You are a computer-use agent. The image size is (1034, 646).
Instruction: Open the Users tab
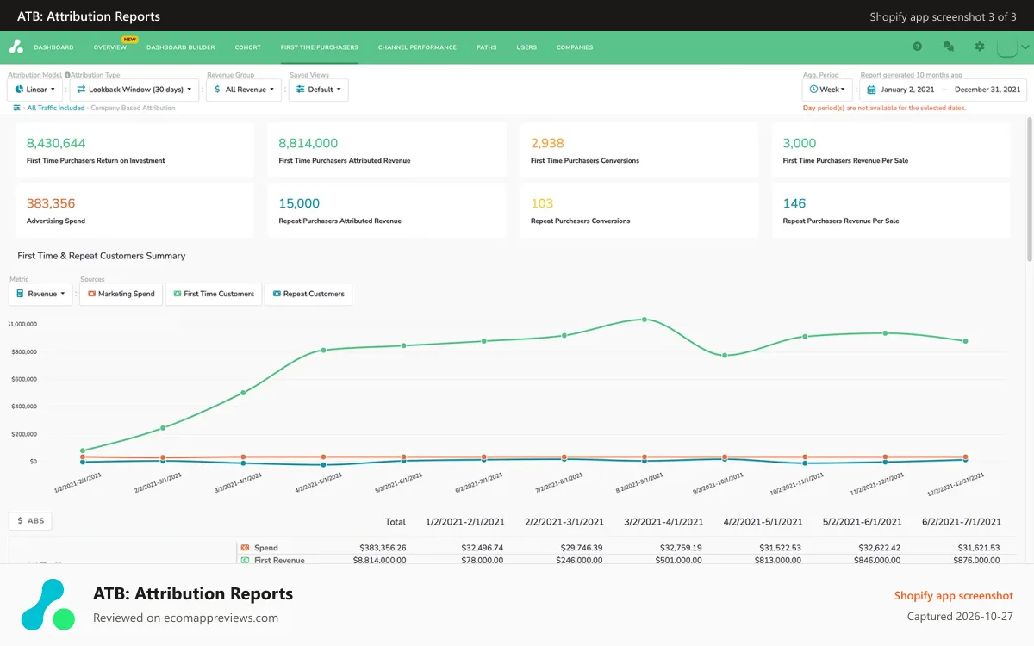click(x=526, y=47)
